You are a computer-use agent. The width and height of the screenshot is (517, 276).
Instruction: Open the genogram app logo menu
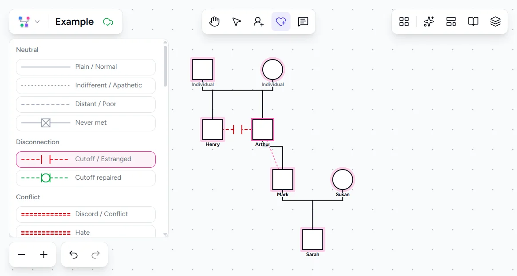click(x=24, y=22)
